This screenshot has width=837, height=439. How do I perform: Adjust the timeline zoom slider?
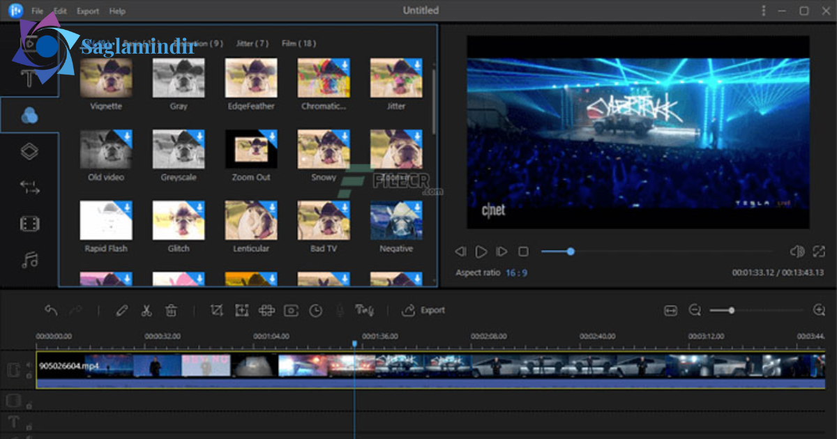tap(758, 310)
